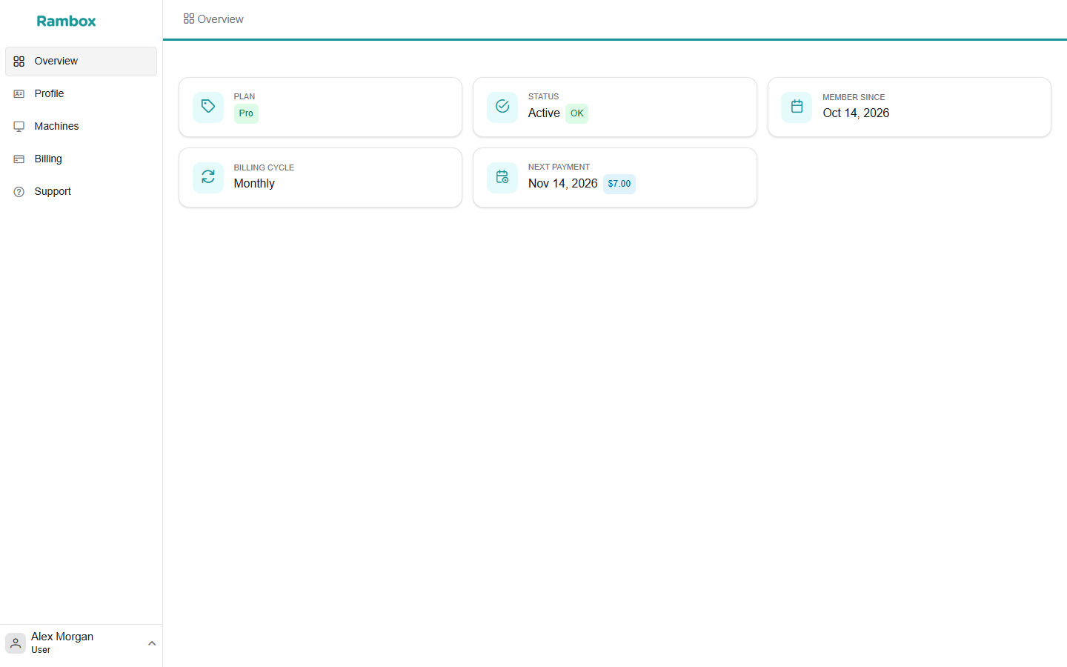
Task: Click the Overview grid icon in sidebar
Action: [19, 62]
